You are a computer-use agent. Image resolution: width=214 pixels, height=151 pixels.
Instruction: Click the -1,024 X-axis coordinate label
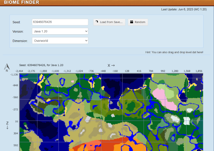(x=79, y=71)
